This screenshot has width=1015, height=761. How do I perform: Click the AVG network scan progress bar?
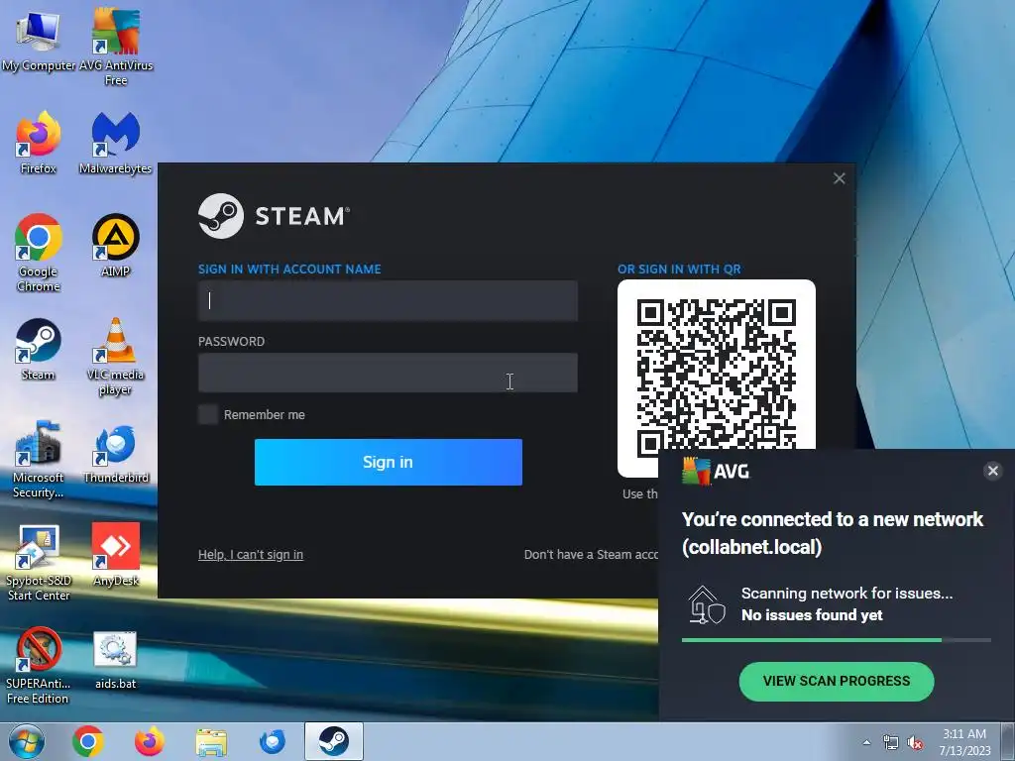pos(837,640)
